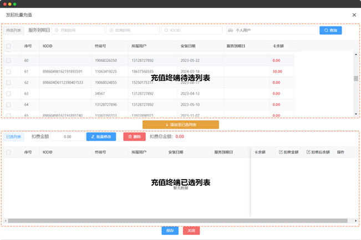
Task: Click the search icon in ICCID field
Action: 166,30
